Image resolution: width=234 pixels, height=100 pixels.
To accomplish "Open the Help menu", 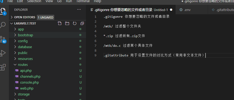I will (98, 1).
